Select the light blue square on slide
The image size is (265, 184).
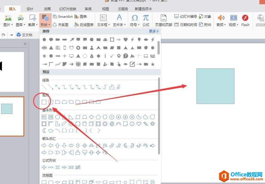[215, 86]
